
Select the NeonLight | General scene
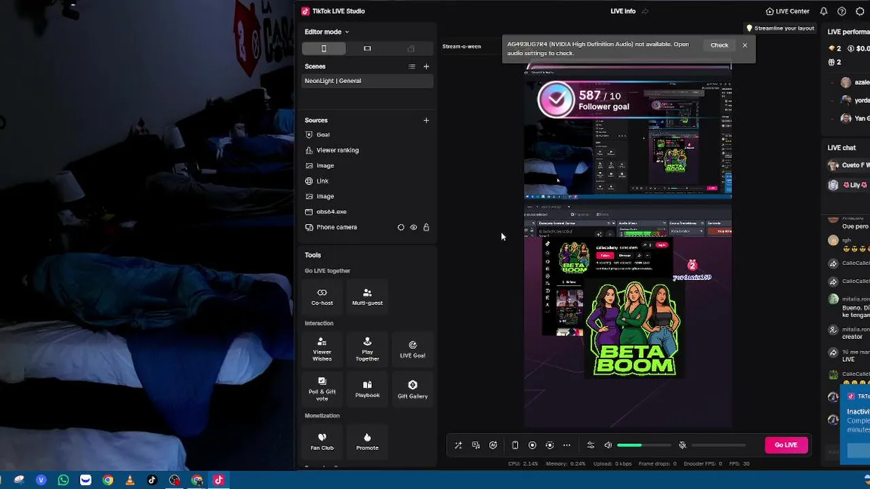tap(368, 81)
